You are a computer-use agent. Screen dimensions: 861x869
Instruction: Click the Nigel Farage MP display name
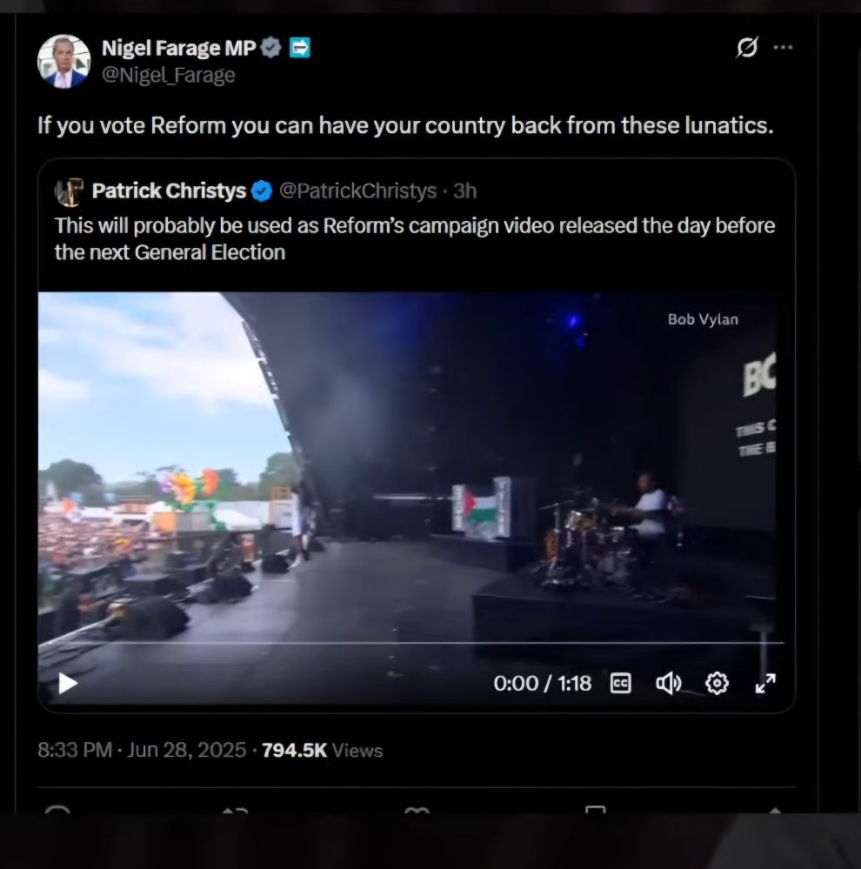tap(179, 48)
